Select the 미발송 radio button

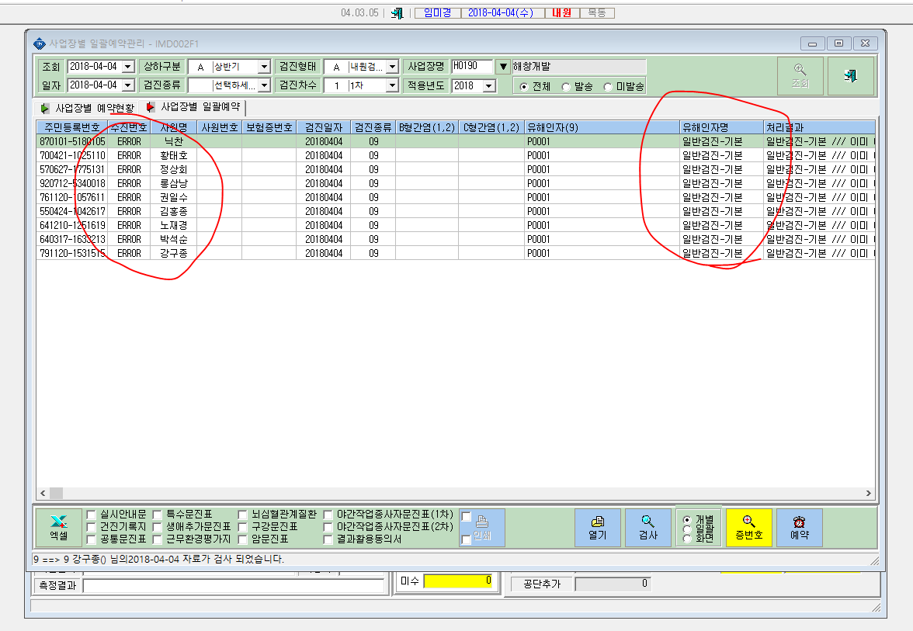tap(608, 87)
